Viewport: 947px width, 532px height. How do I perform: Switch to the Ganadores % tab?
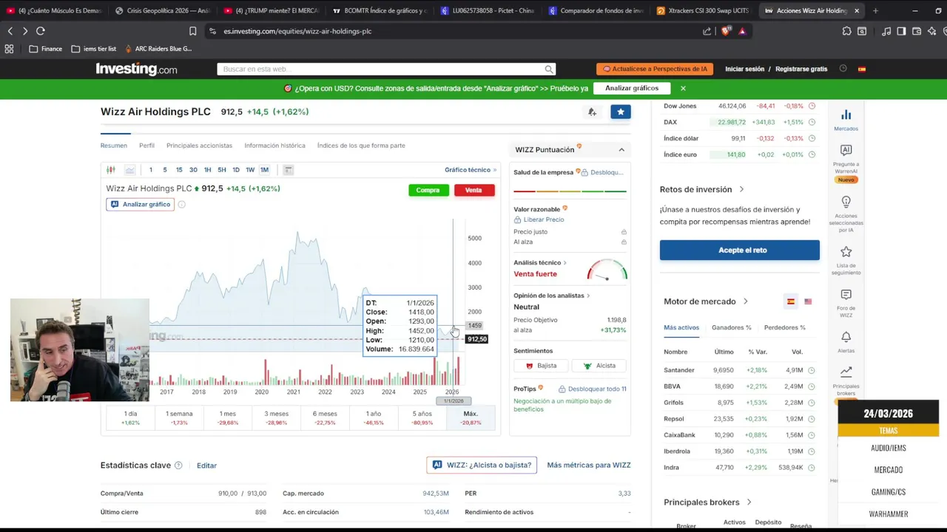coord(731,327)
